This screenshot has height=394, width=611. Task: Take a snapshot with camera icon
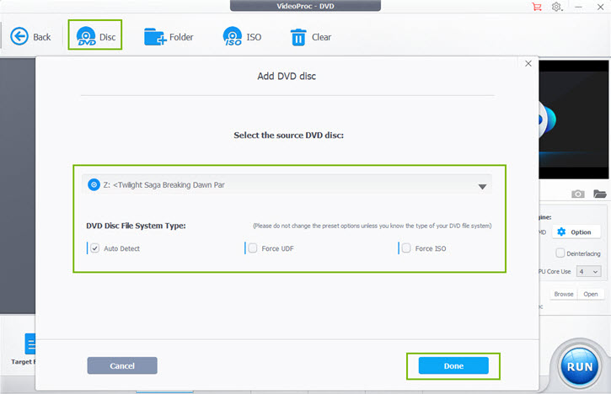click(x=578, y=194)
